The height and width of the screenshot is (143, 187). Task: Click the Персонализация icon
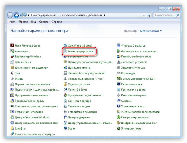click(x=119, y=84)
